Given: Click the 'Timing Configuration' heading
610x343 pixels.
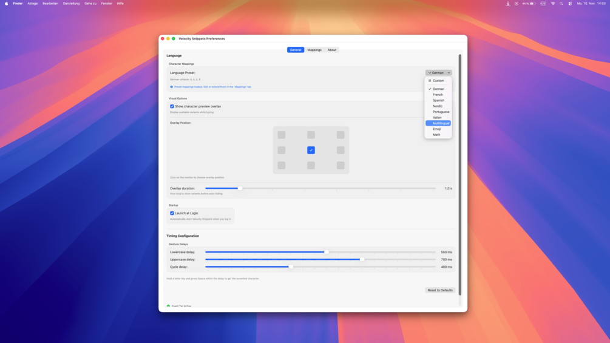Looking at the screenshot, I should pos(183,236).
